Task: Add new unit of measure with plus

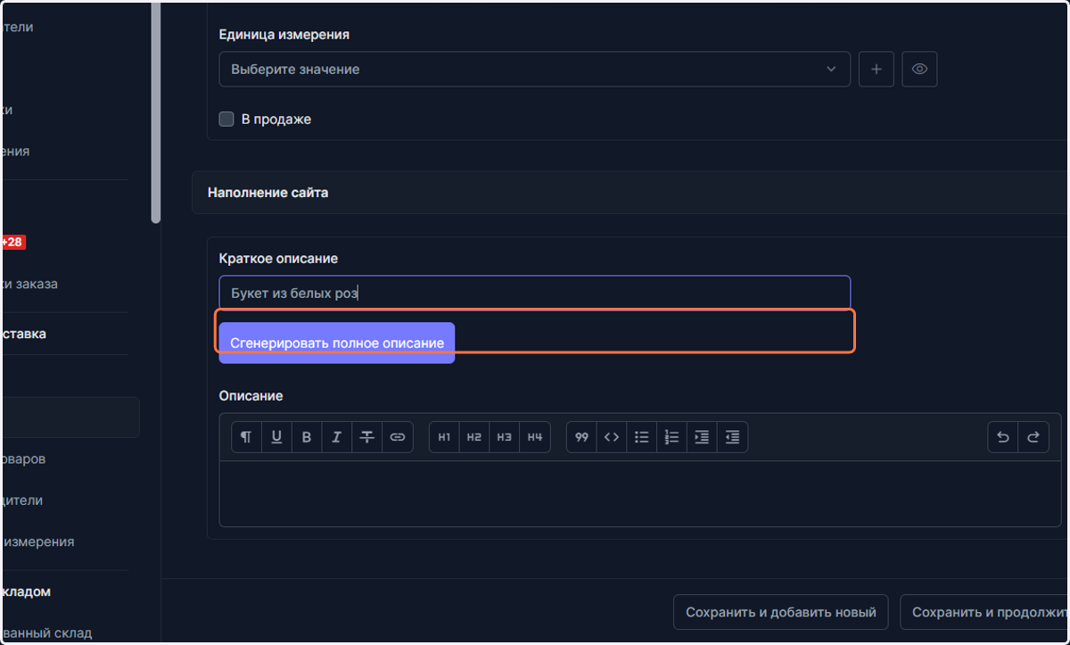Action: 877,69
